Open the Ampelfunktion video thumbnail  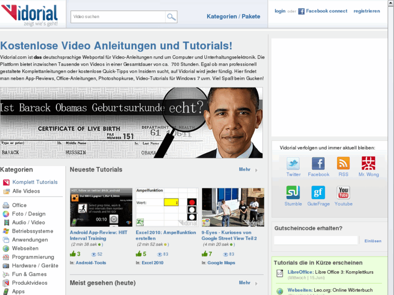coord(167,207)
